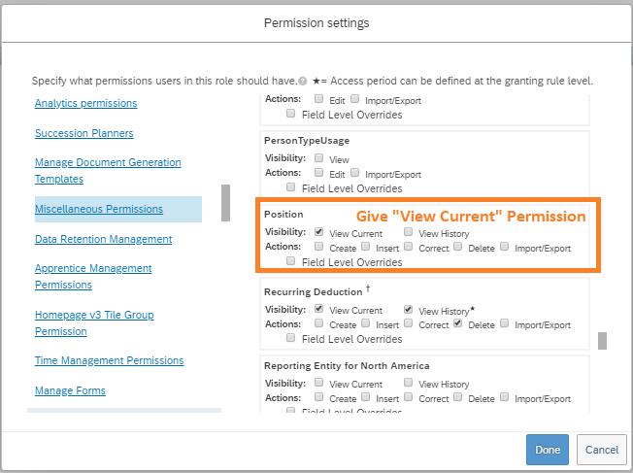Disable Recurring Deduction View History
Viewport: 633px width, 473px height.
pos(408,310)
